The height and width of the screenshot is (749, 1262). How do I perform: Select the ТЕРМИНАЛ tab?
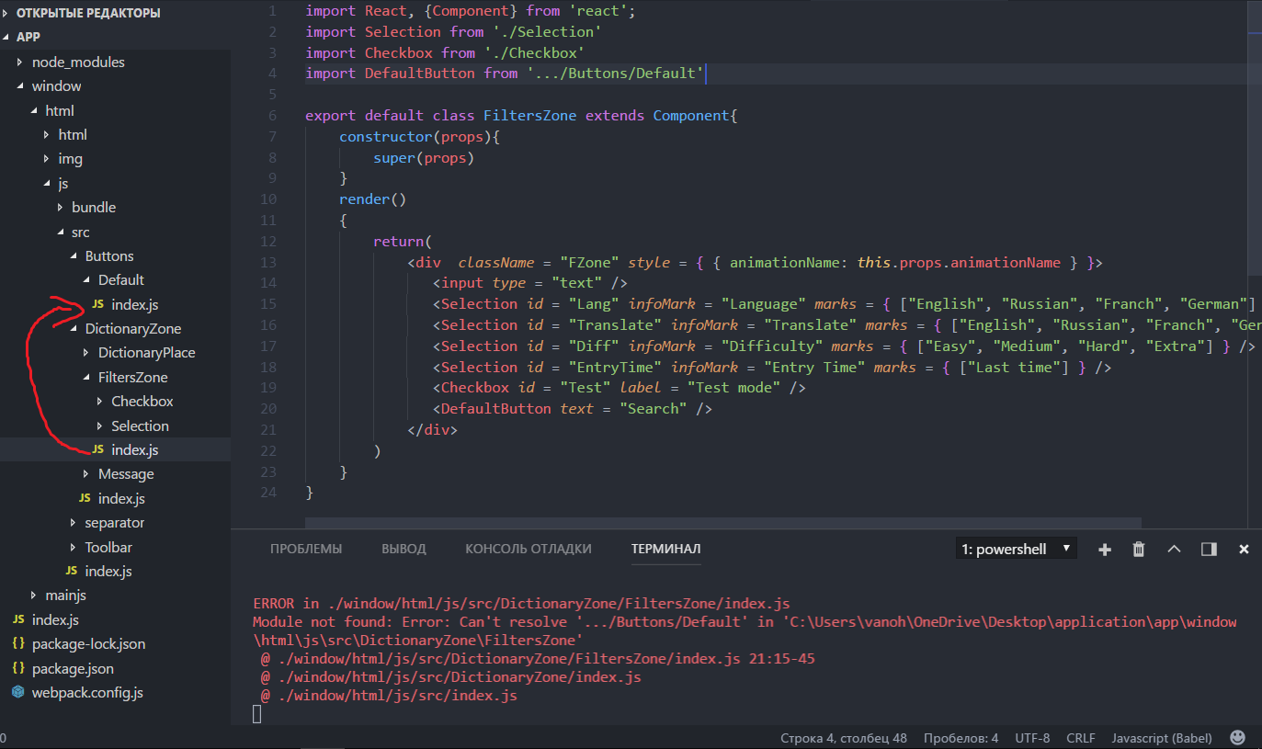(x=666, y=549)
